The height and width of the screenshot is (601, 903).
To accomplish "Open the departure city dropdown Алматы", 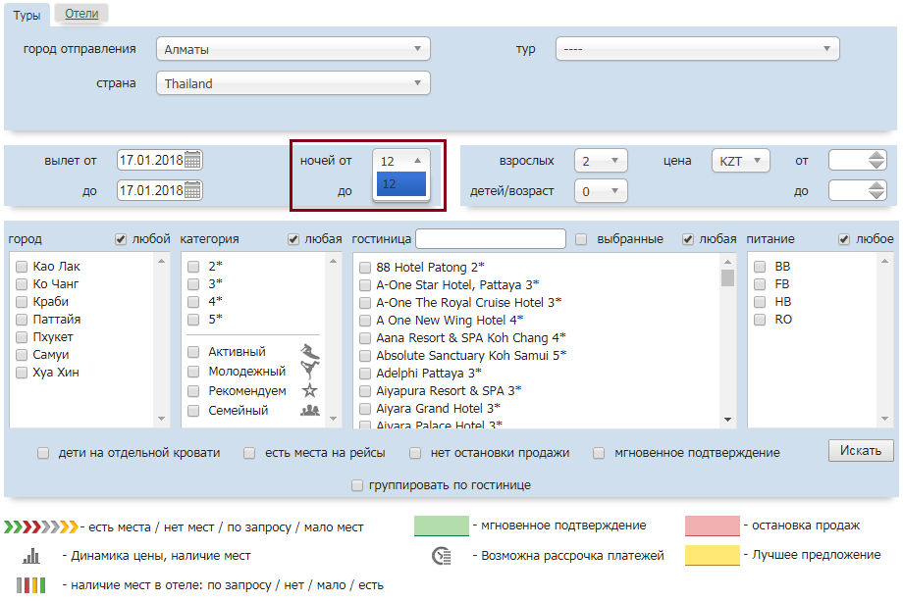I will pyautogui.click(x=292, y=49).
